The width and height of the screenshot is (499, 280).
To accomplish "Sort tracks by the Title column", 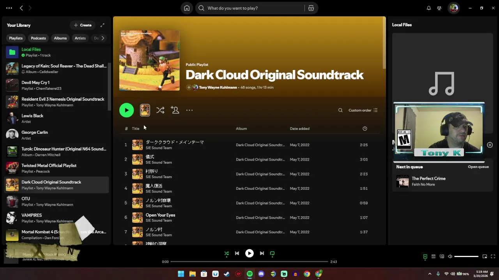I will 135,129.
